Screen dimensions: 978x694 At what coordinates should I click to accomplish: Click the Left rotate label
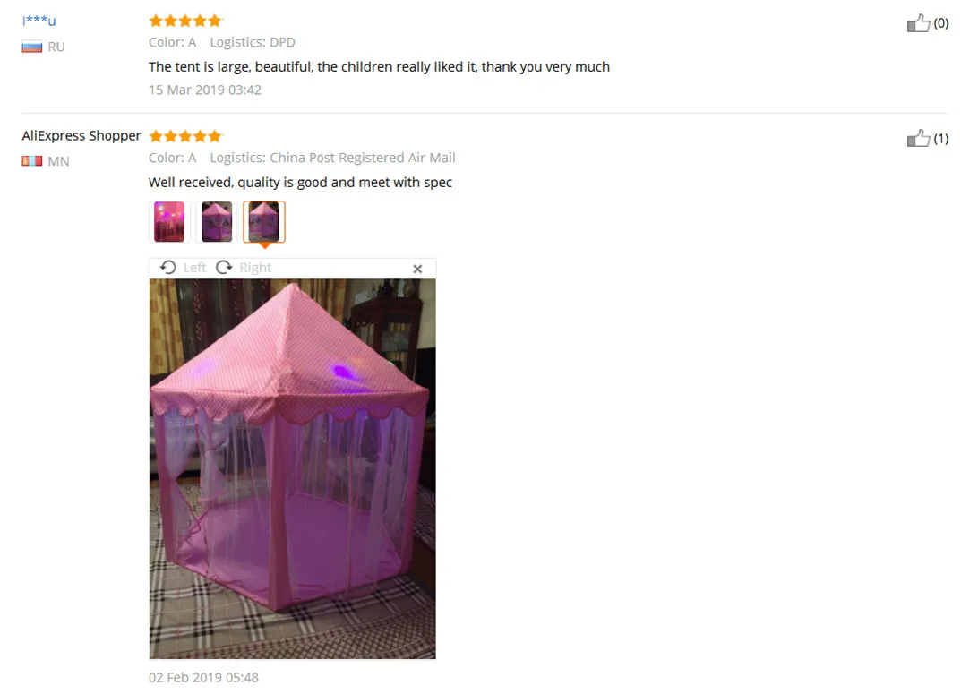click(x=194, y=268)
